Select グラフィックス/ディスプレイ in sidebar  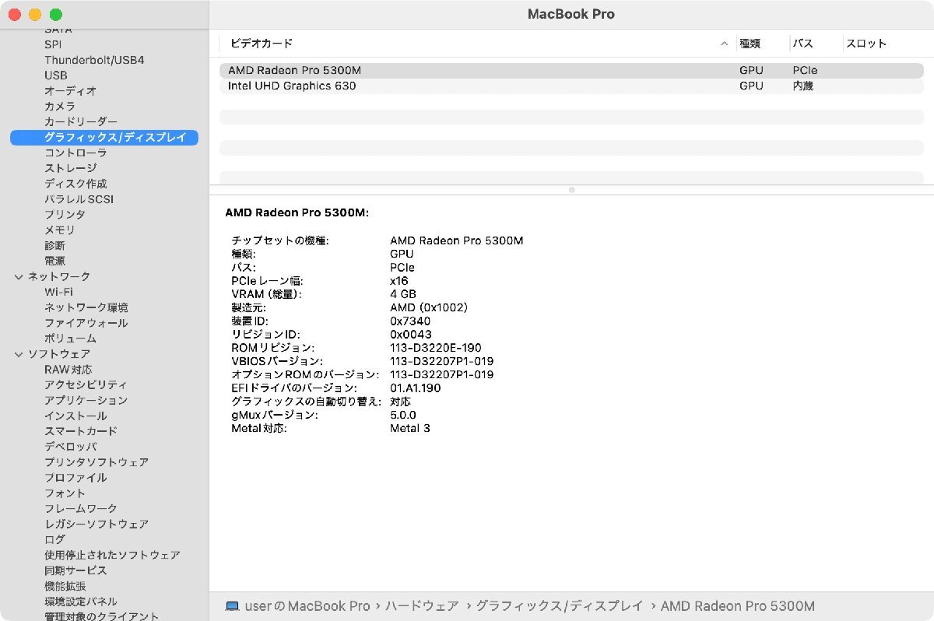click(x=104, y=137)
